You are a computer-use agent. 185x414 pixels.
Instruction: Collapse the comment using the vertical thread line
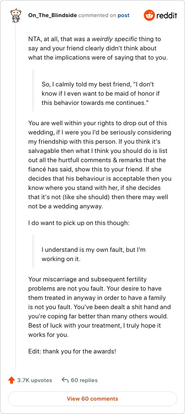click(x=15, y=195)
